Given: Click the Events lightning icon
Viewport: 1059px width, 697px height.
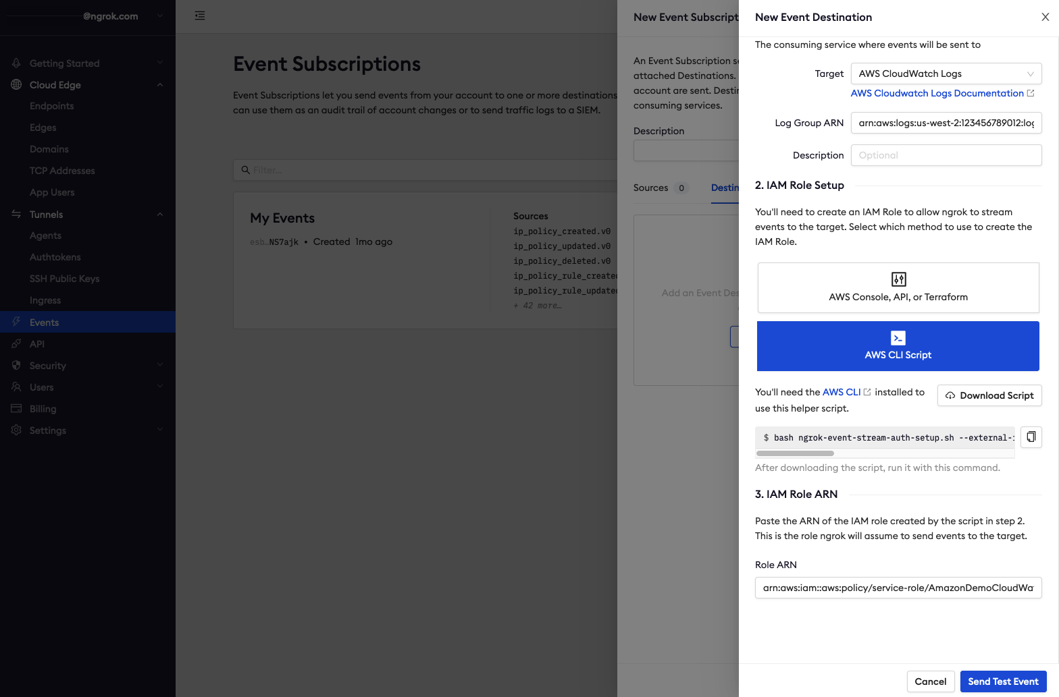Looking at the screenshot, I should click(16, 322).
